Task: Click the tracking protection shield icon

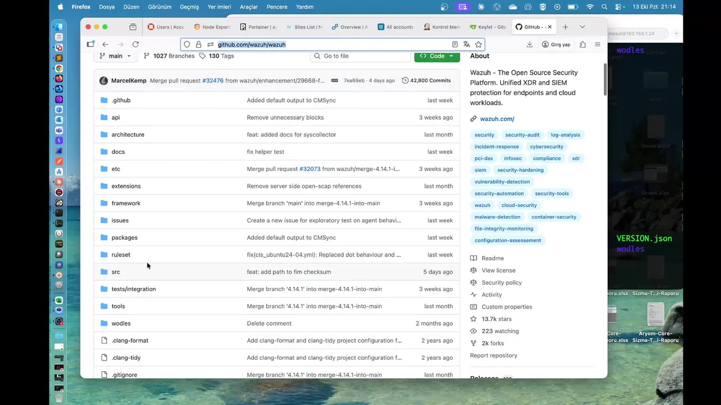Action: coord(187,44)
